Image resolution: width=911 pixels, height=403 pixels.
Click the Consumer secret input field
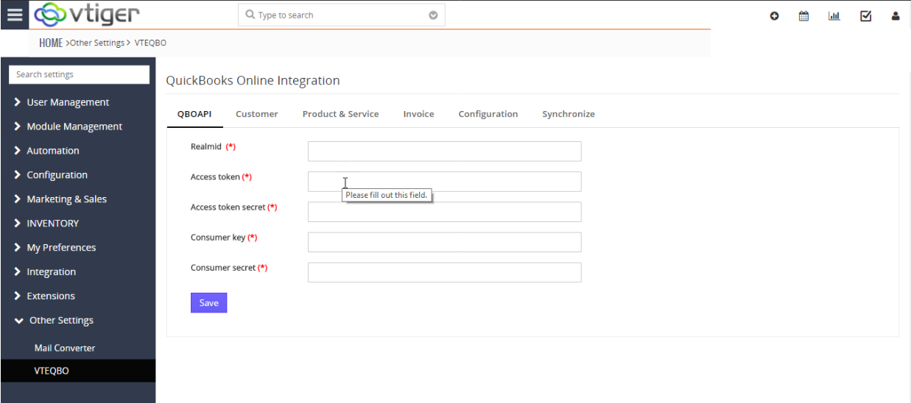click(445, 272)
